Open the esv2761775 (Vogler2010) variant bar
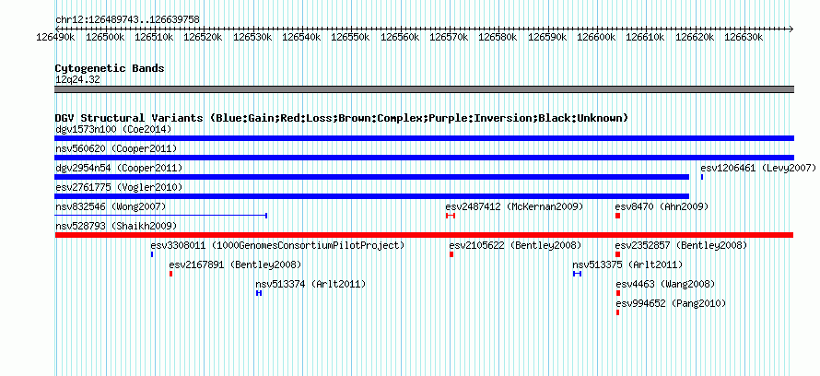This screenshot has height=376, width=820. point(372,196)
